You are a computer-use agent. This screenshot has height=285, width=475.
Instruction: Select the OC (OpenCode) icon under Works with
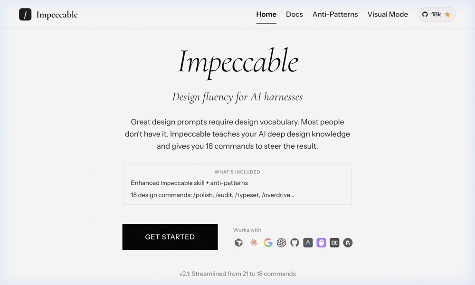click(334, 243)
